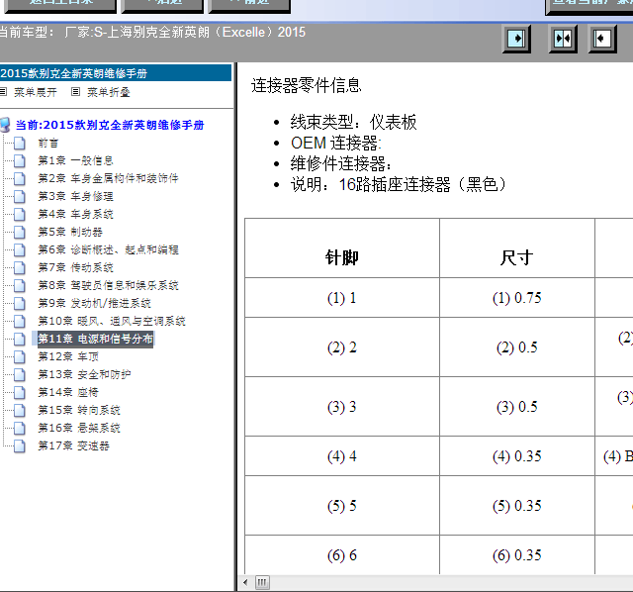The width and height of the screenshot is (633, 592).
Task: Click the bullet 线束类型：仪表板
Action: pos(353,122)
